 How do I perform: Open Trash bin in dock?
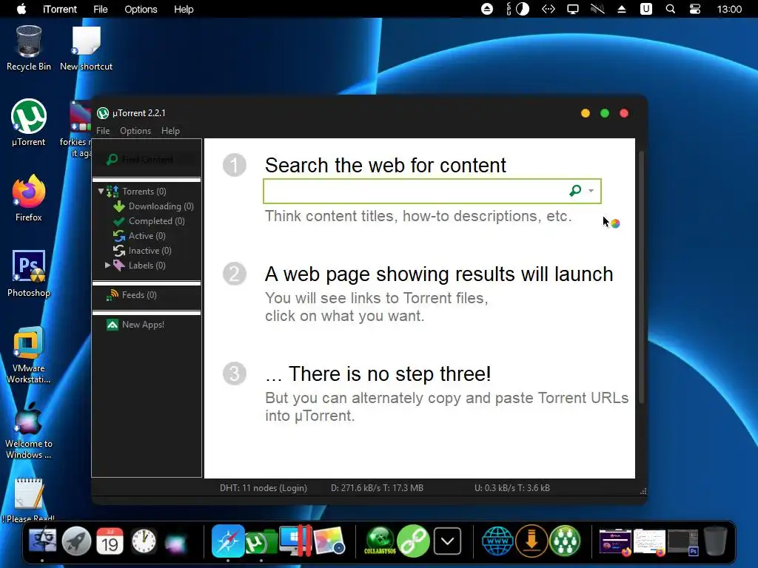[715, 541]
